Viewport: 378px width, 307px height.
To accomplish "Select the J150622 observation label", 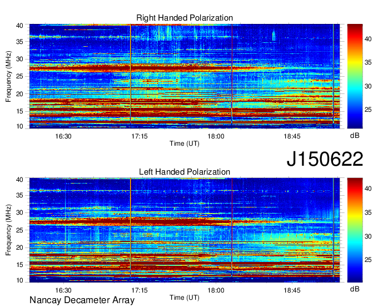I will pyautogui.click(x=325, y=159).
